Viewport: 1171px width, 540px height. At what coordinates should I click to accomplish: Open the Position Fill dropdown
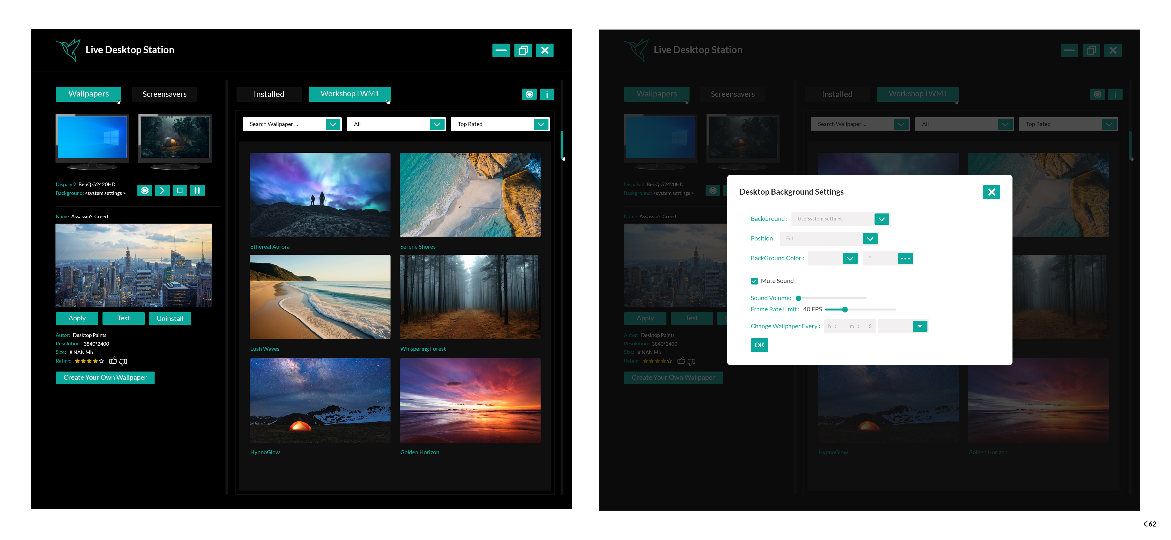pyautogui.click(x=870, y=238)
